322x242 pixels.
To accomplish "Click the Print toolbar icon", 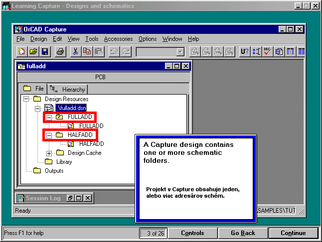I will 60,51.
